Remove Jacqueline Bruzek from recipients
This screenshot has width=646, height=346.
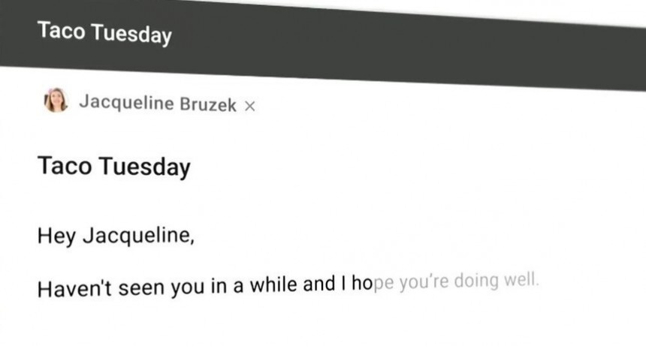point(249,106)
